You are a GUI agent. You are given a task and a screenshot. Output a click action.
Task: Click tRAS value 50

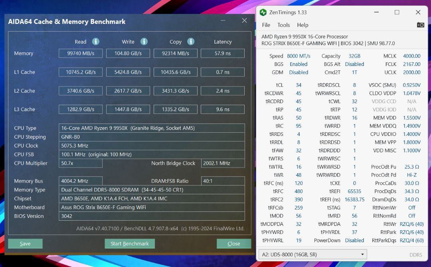coord(299,118)
